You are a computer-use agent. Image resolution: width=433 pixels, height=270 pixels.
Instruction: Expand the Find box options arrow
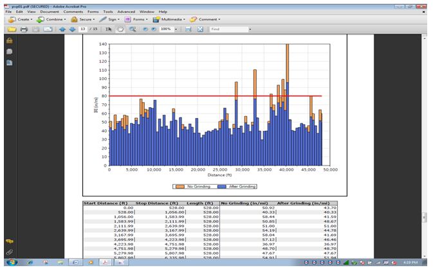[250, 29]
